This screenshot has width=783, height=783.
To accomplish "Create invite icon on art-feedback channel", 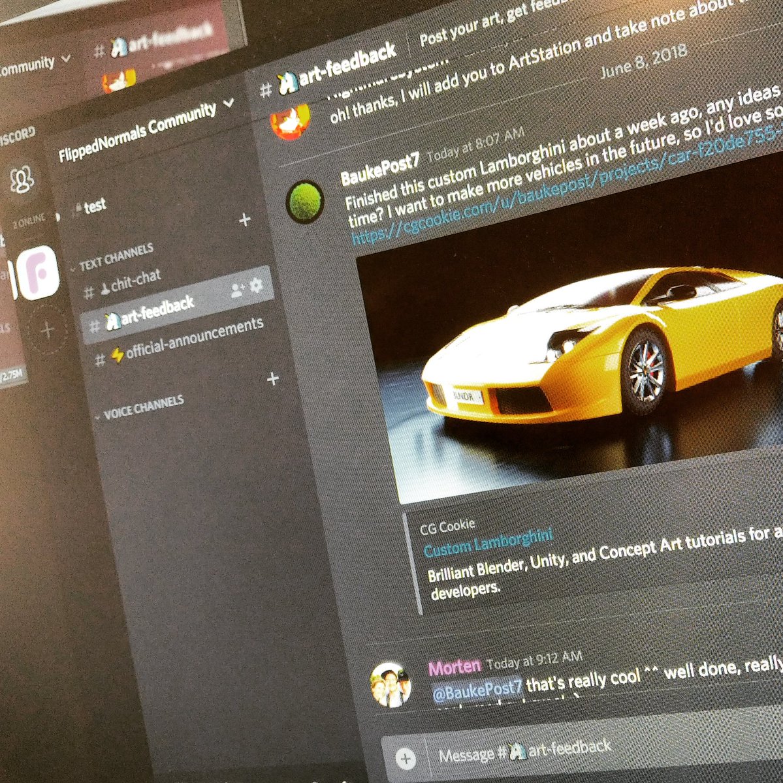I will pyautogui.click(x=238, y=290).
